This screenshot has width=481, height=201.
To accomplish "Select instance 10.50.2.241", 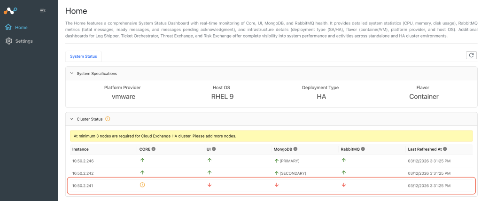I will (82, 186).
